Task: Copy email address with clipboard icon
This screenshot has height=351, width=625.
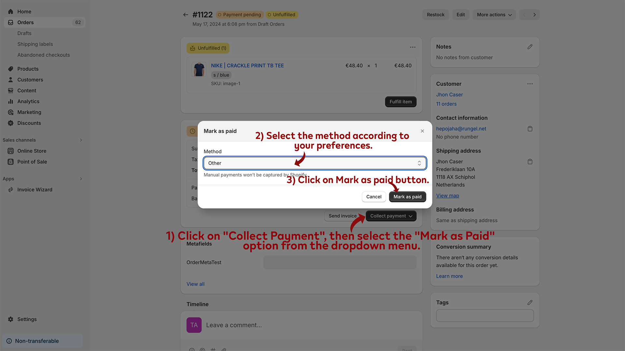Action: [x=530, y=129]
